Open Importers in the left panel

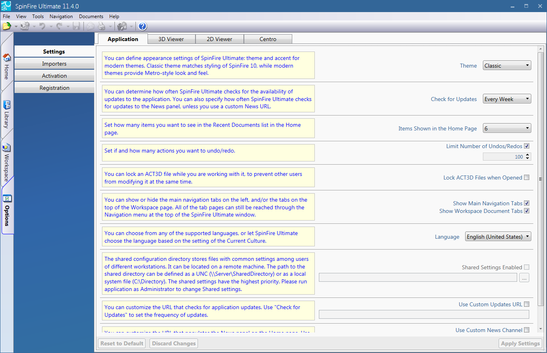point(54,64)
